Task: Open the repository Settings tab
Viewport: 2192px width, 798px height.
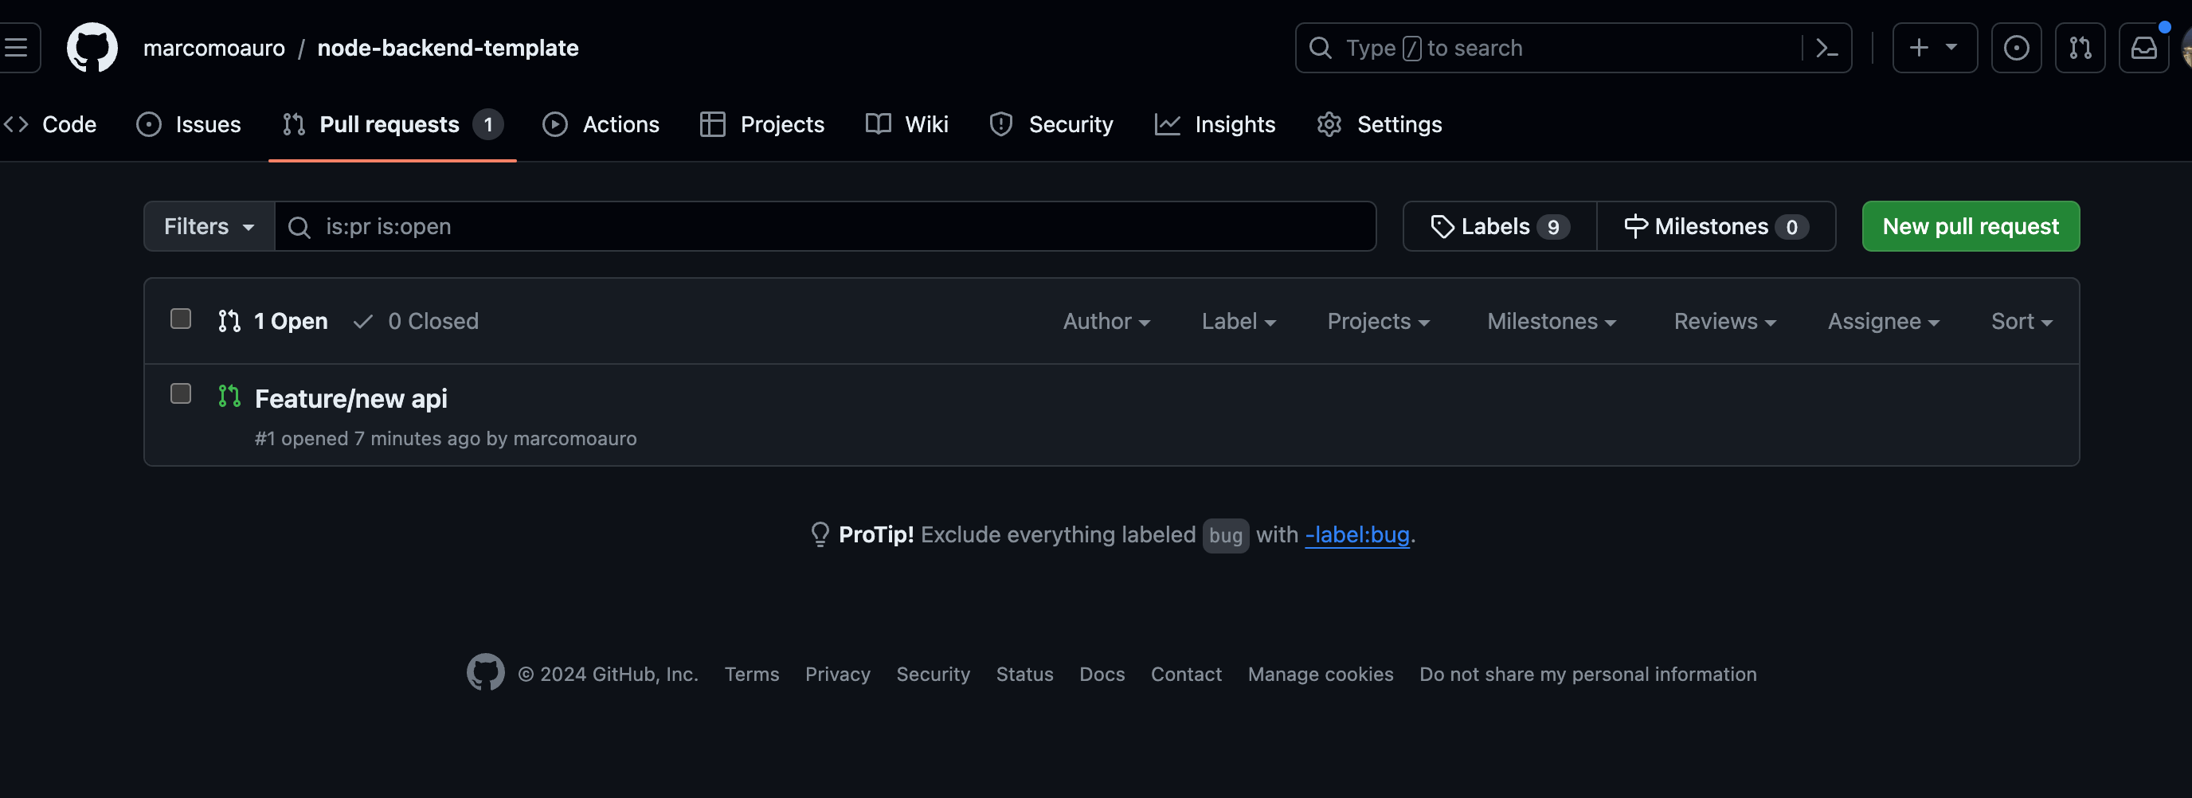Action: click(x=1380, y=124)
